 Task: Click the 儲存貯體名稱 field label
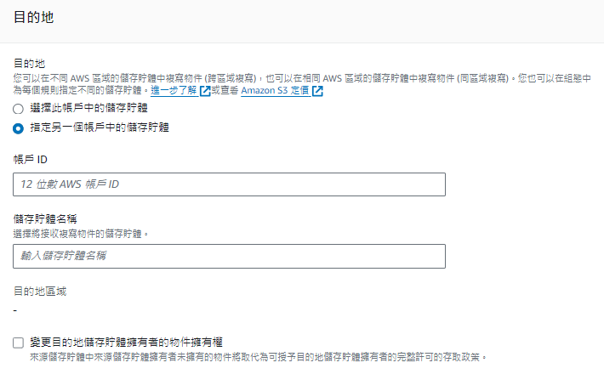[x=45, y=219]
